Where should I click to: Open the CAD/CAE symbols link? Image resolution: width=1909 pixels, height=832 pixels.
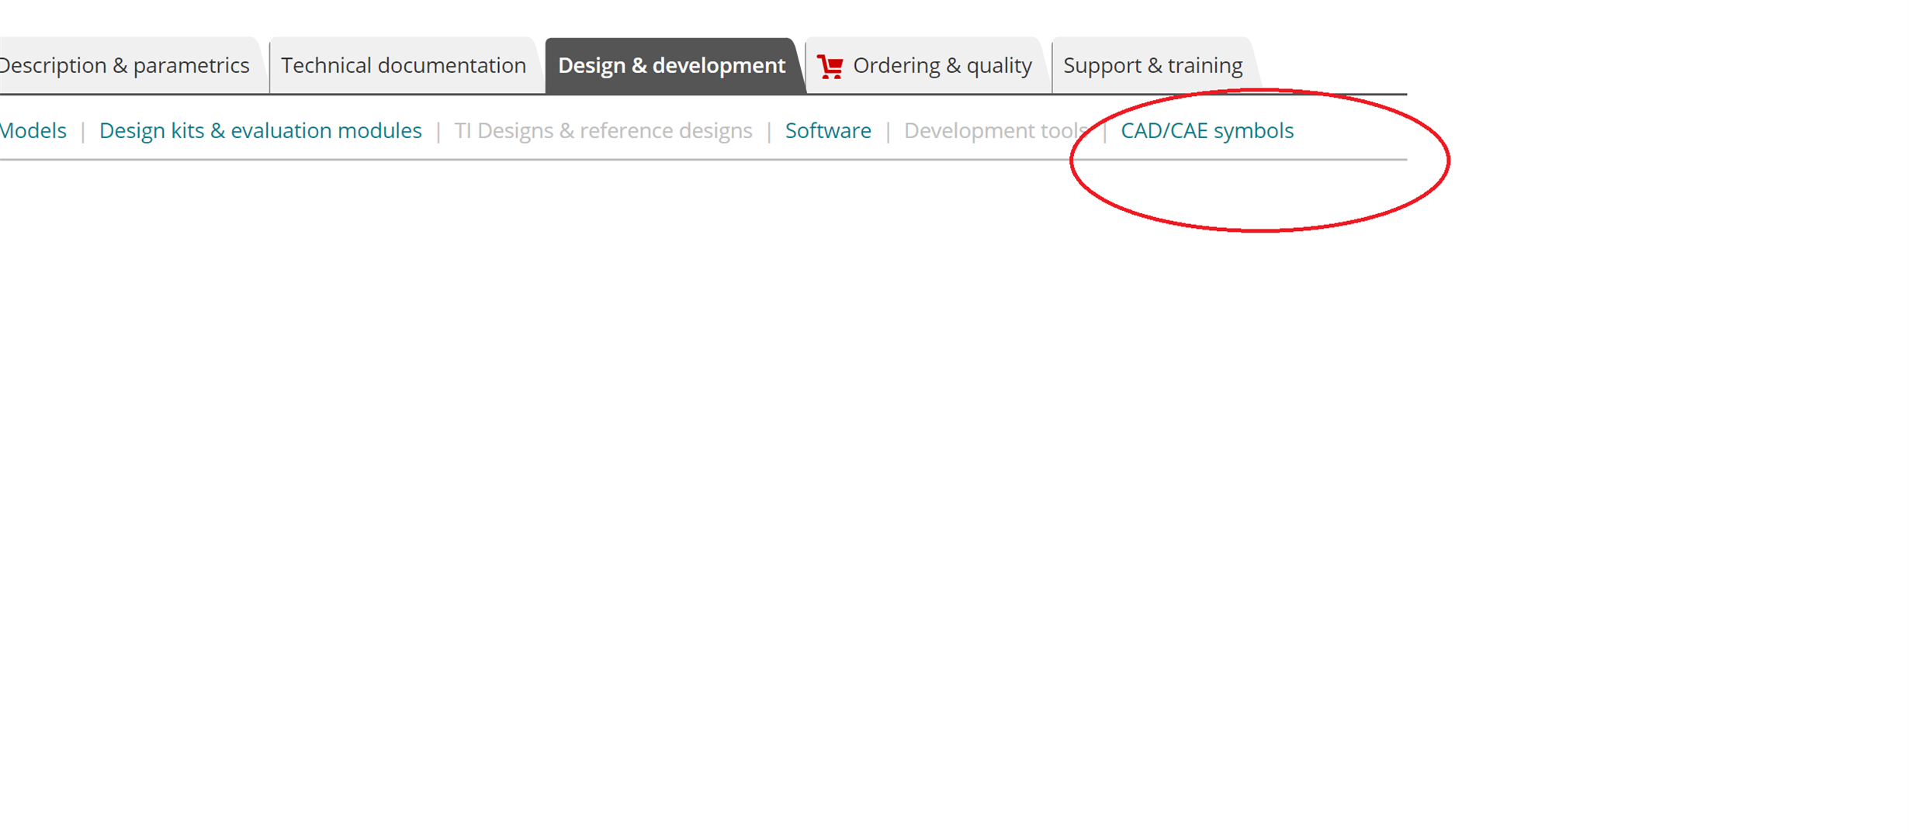(x=1207, y=130)
